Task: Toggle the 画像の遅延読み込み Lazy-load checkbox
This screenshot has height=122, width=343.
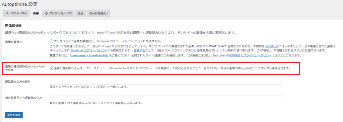Action: 51,68
